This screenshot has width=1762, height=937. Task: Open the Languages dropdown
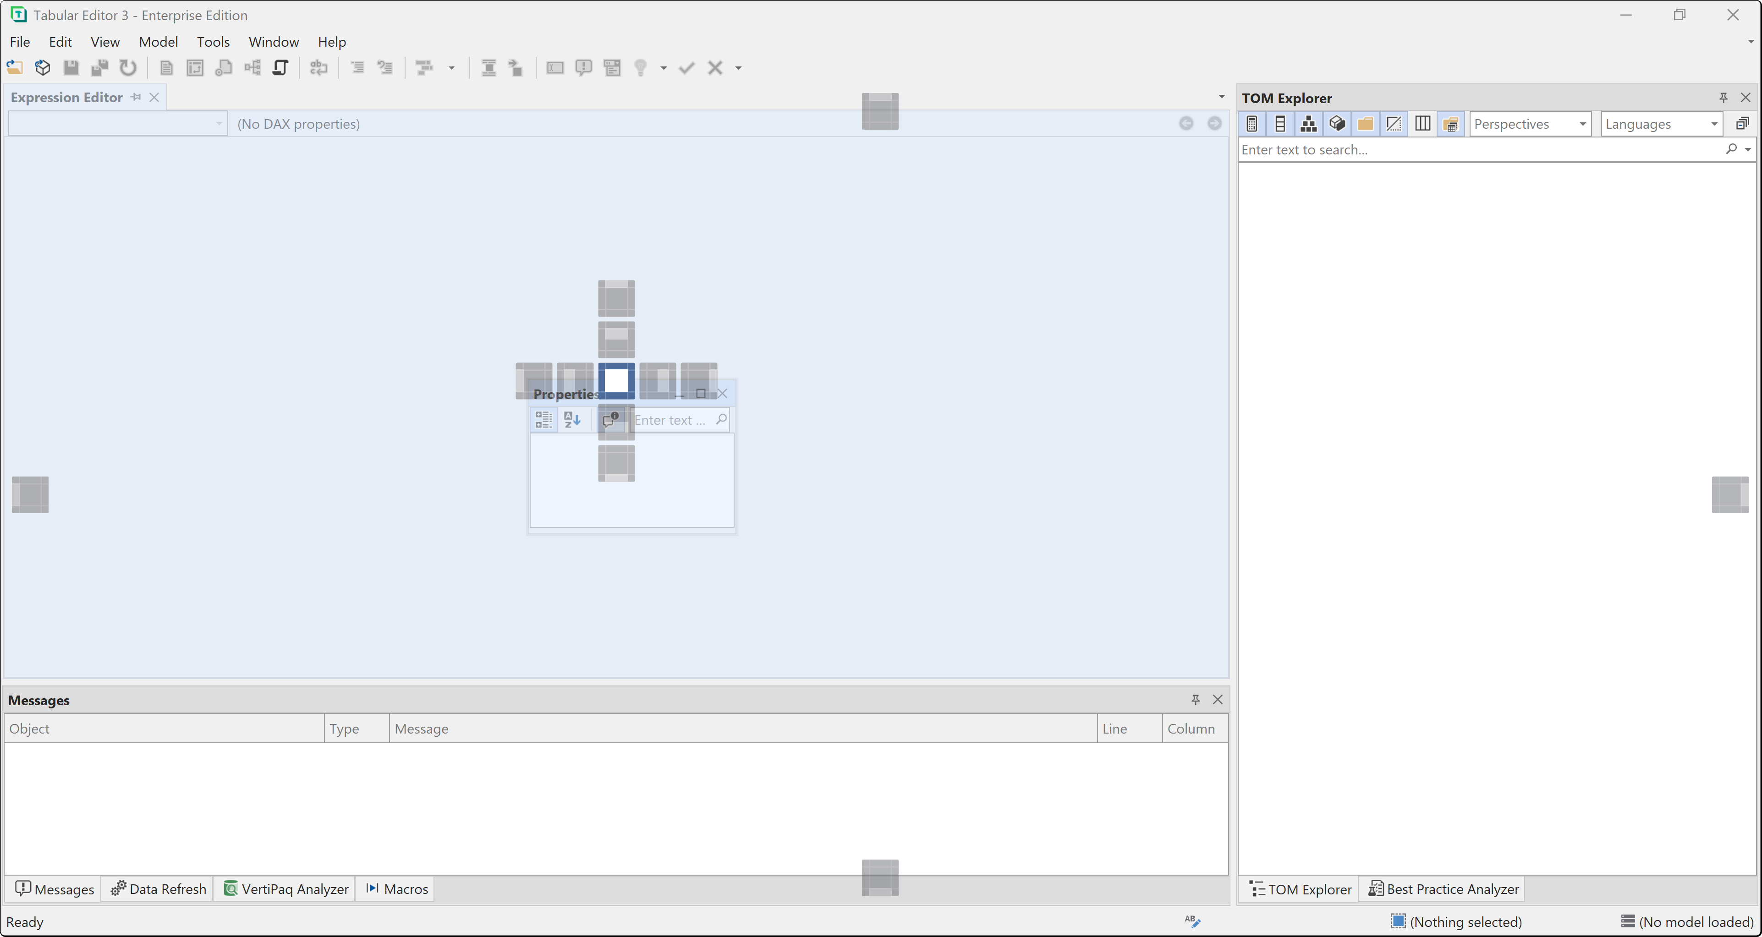(1662, 124)
